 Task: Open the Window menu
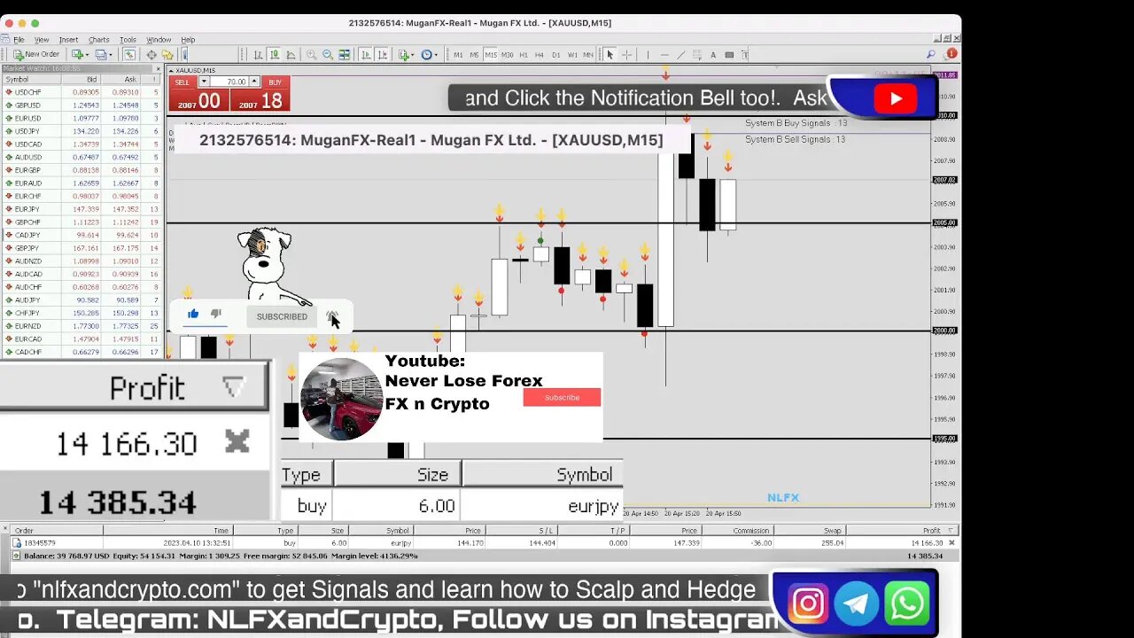click(x=159, y=40)
